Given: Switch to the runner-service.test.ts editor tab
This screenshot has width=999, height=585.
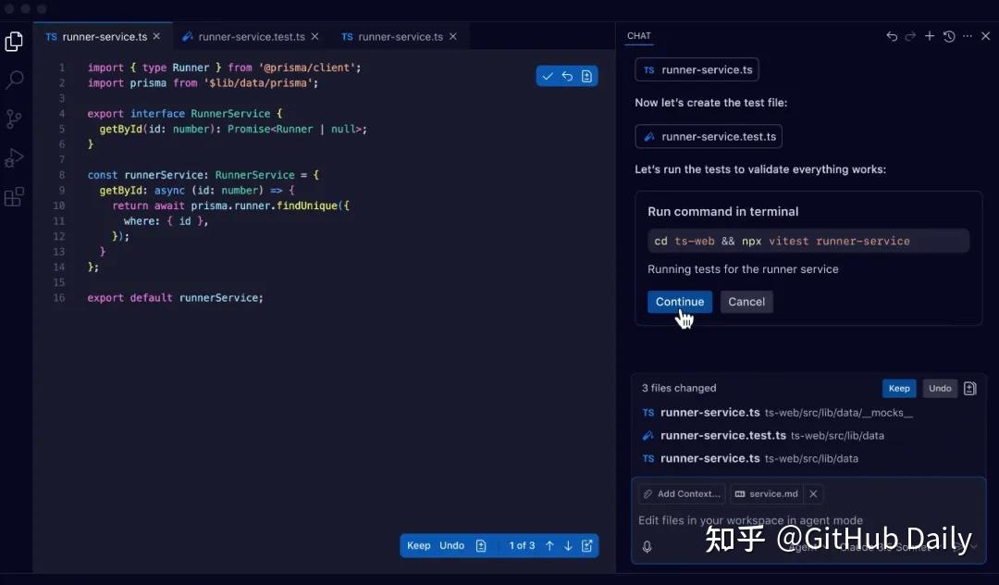Looking at the screenshot, I should (251, 37).
